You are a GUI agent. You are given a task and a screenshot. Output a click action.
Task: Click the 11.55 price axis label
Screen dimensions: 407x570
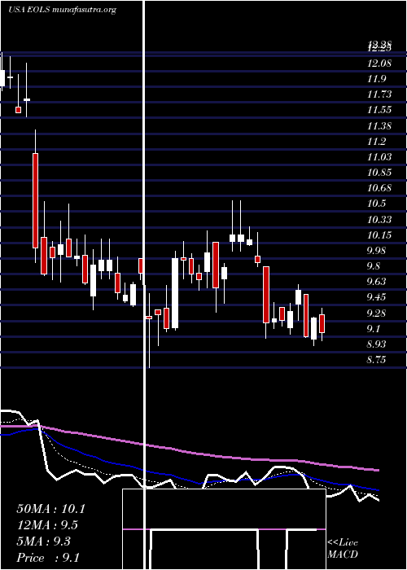coord(379,110)
